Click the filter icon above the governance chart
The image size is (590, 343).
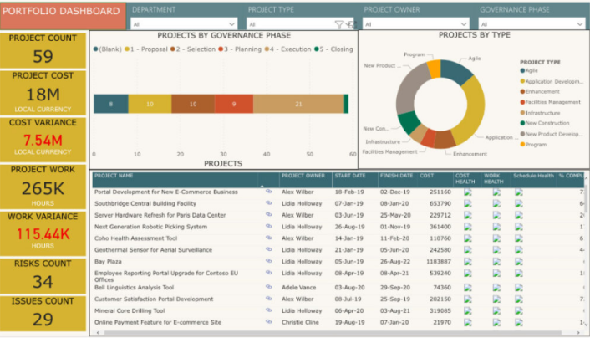[338, 25]
